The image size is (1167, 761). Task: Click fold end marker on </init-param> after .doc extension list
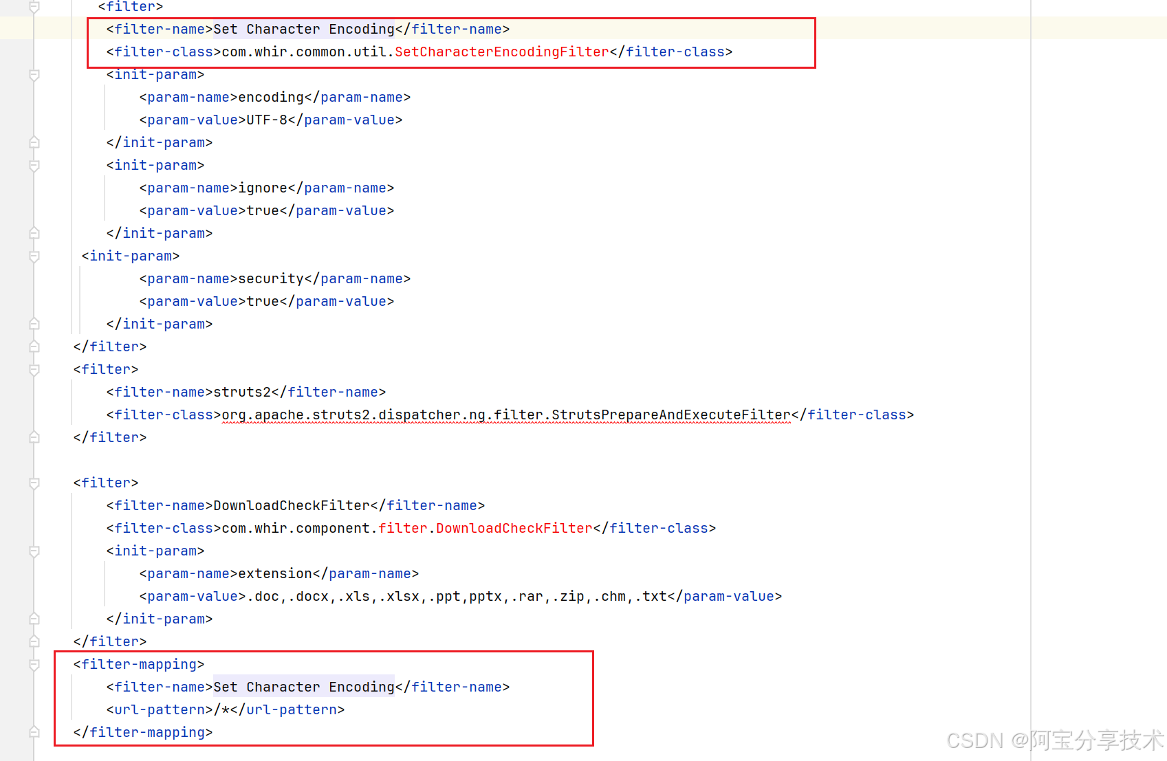tap(34, 619)
